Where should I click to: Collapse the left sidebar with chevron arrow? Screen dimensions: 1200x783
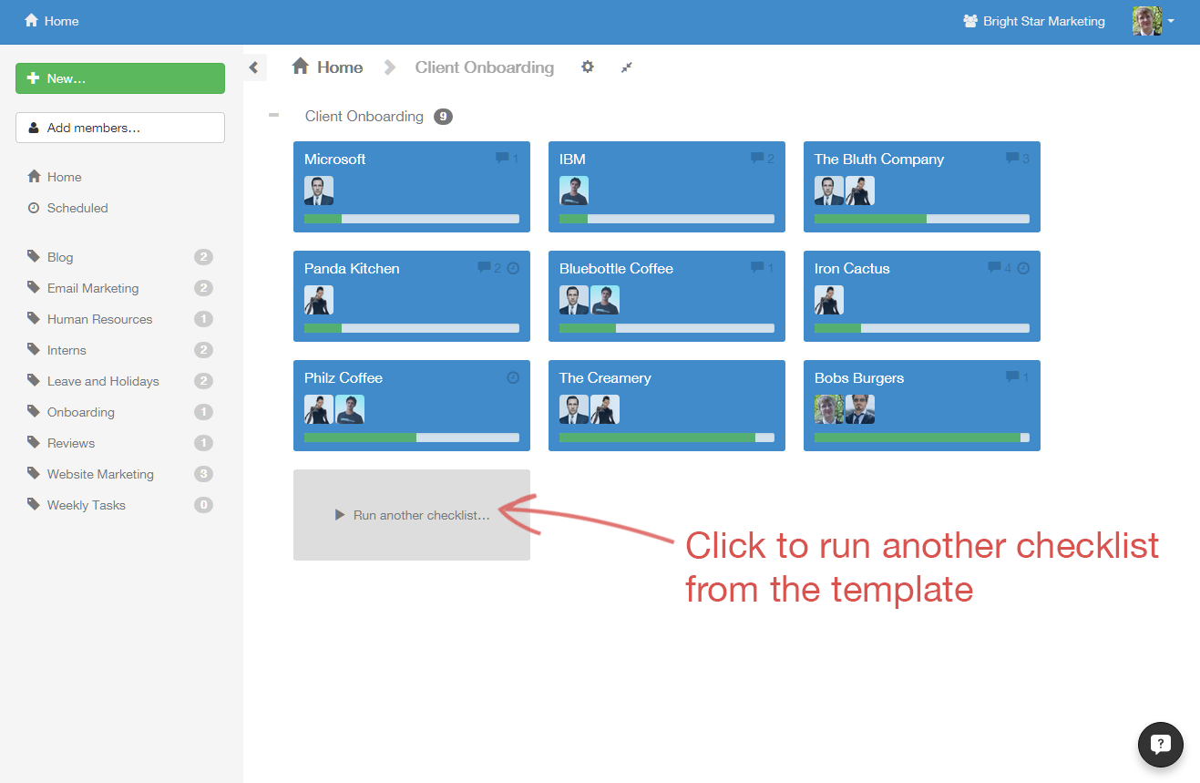coord(254,67)
